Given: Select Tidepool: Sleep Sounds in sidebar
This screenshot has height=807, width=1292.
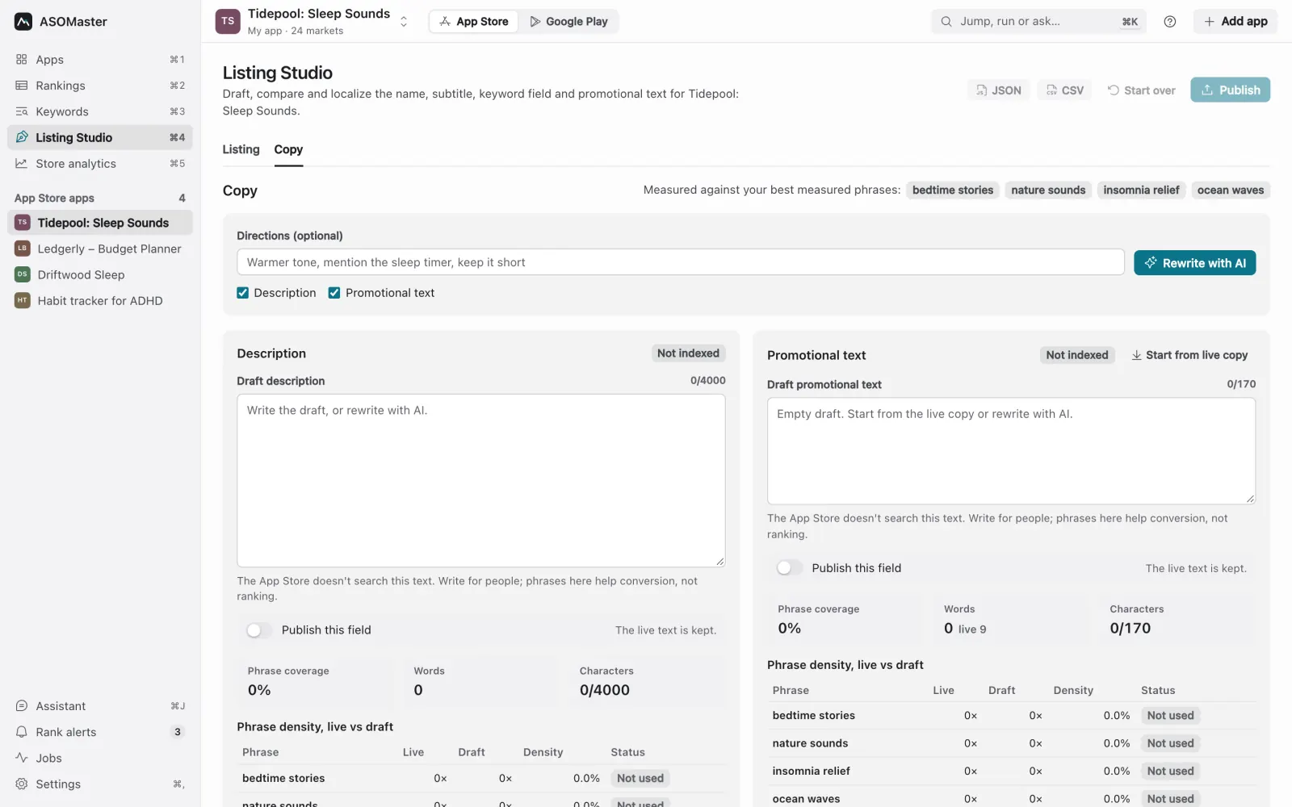Looking at the screenshot, I should click(x=100, y=223).
